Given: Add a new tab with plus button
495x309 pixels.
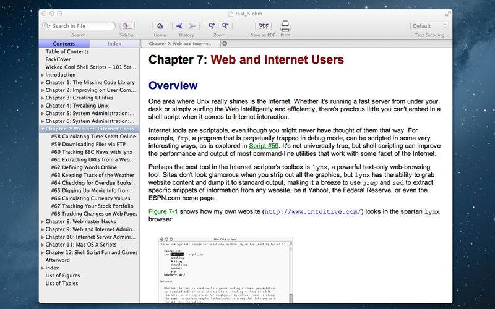Looking at the screenshot, I should point(225,44).
